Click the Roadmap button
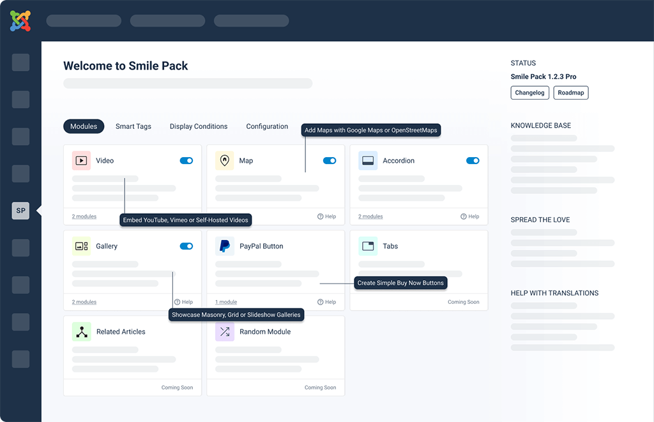Image resolution: width=654 pixels, height=422 pixels. tap(571, 93)
